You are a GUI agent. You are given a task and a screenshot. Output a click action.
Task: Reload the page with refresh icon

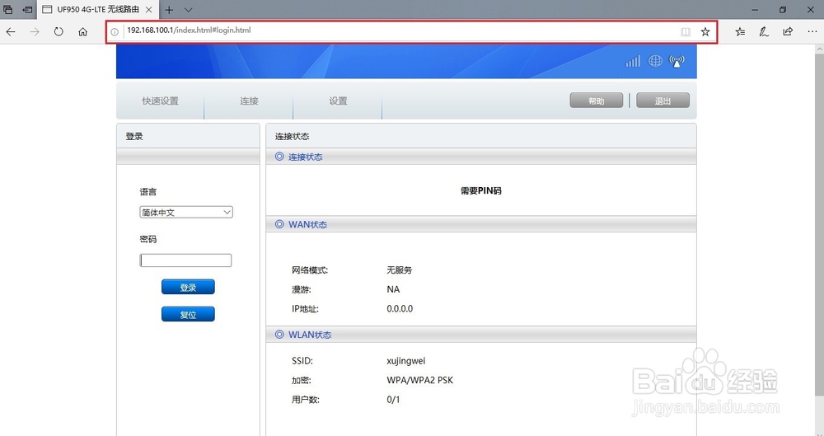pyautogui.click(x=59, y=31)
